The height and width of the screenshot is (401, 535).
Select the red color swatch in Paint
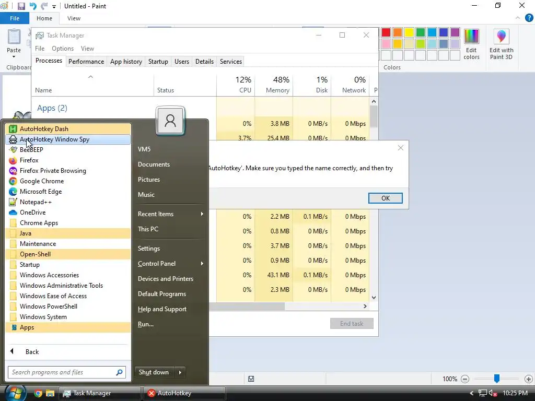click(386, 32)
